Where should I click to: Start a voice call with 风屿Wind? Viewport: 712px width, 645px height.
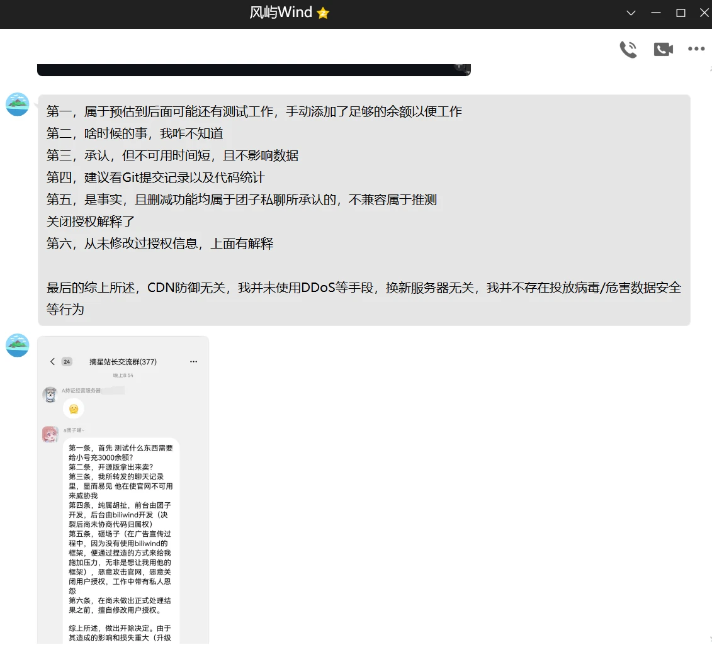[x=628, y=49]
